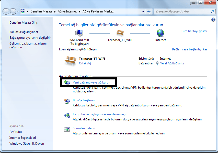
Task: Select the 'Bir ağa bağlanın' network icon
Action: (x=67, y=101)
